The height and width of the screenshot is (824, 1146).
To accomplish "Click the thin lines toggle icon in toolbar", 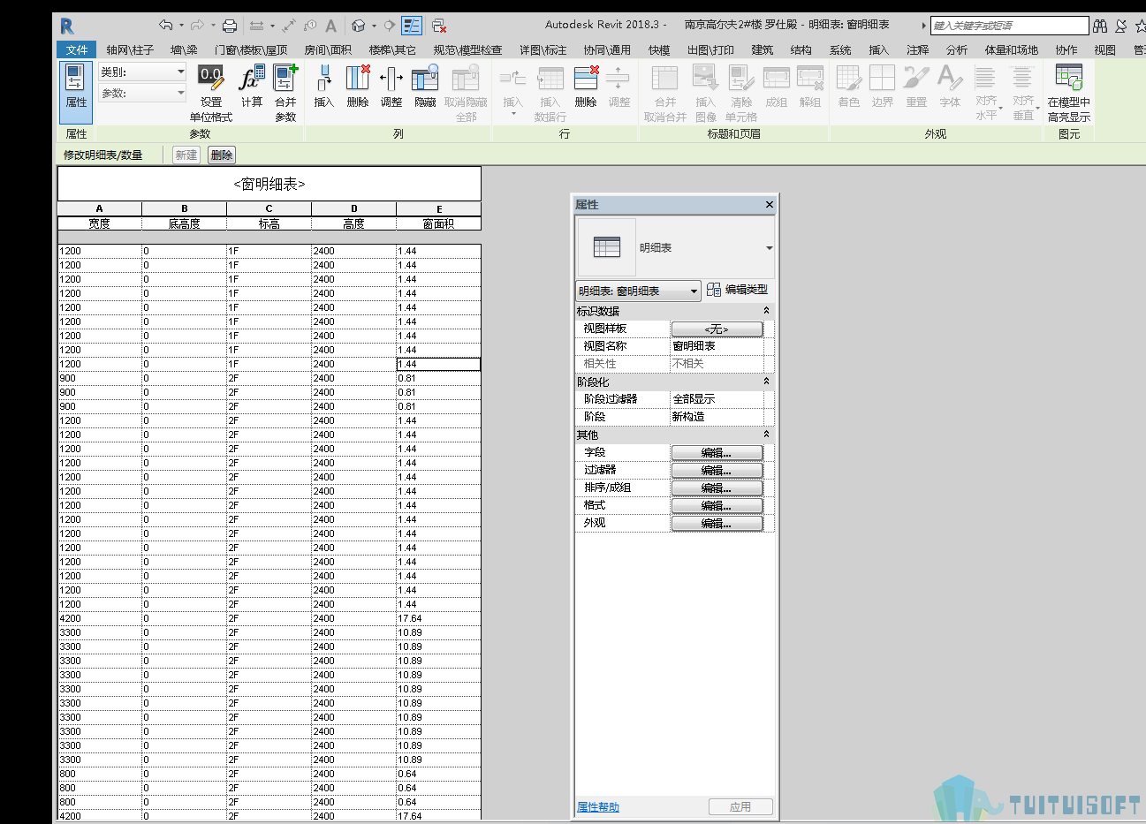I will point(412,26).
